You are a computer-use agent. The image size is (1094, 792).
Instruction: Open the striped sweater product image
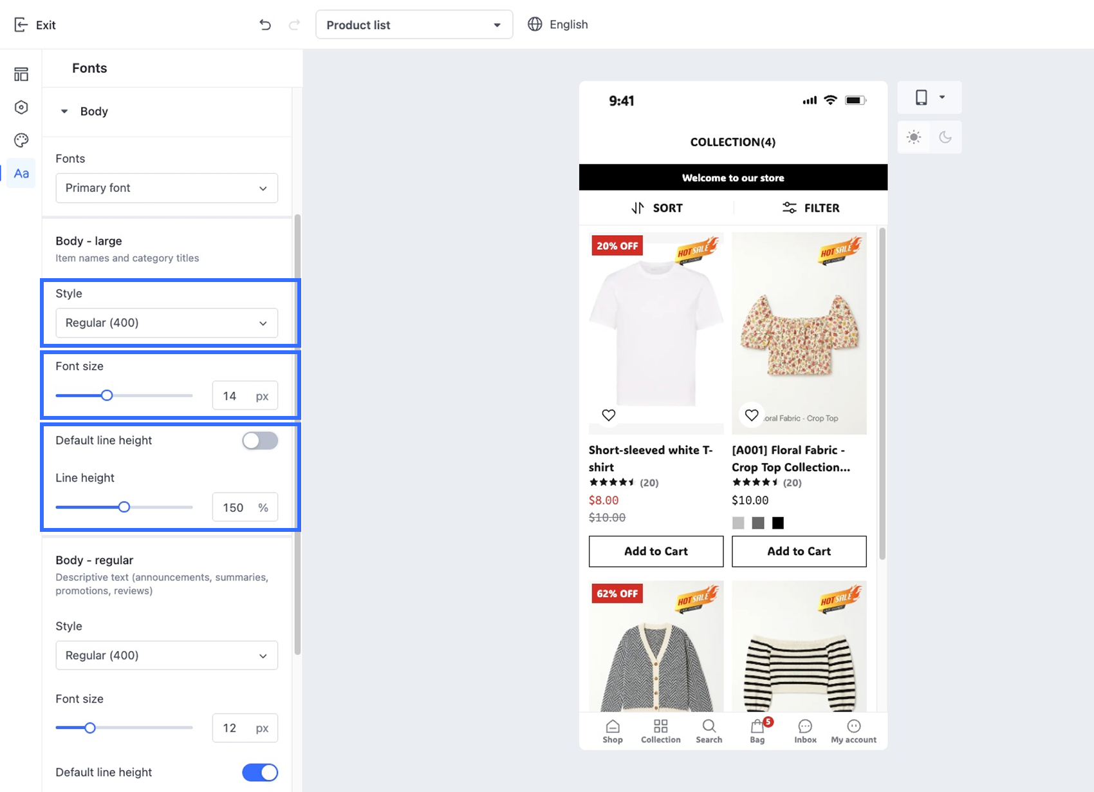[799, 646]
